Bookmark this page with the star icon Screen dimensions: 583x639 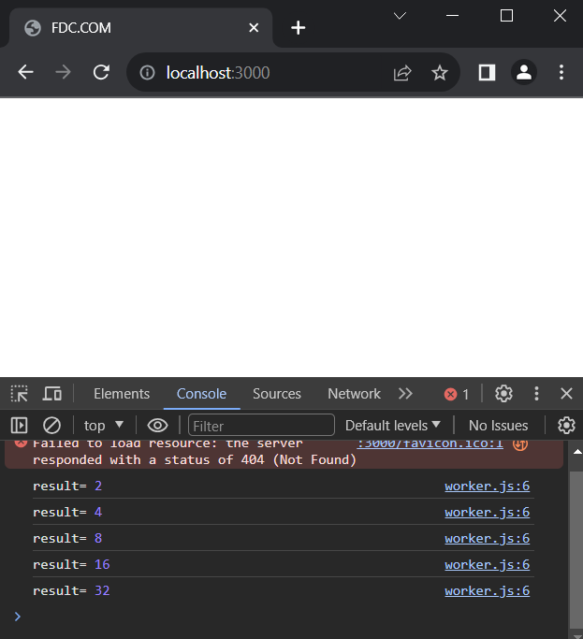pyautogui.click(x=440, y=72)
